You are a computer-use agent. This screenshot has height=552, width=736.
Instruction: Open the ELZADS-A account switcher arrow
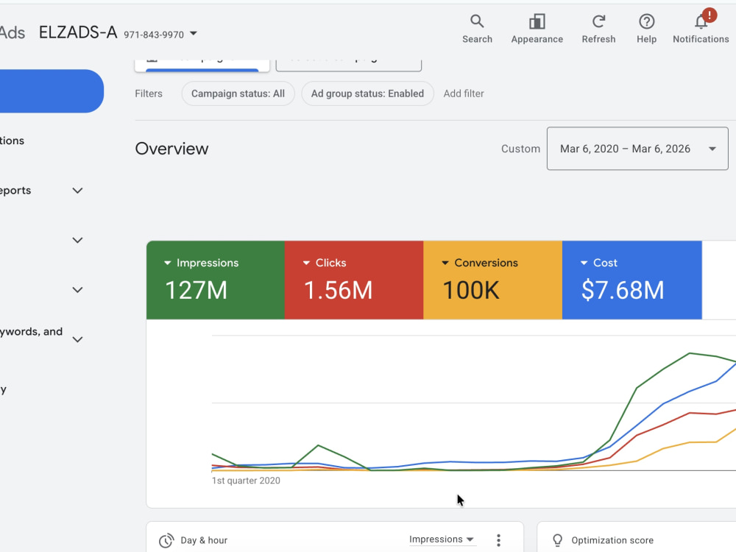194,34
